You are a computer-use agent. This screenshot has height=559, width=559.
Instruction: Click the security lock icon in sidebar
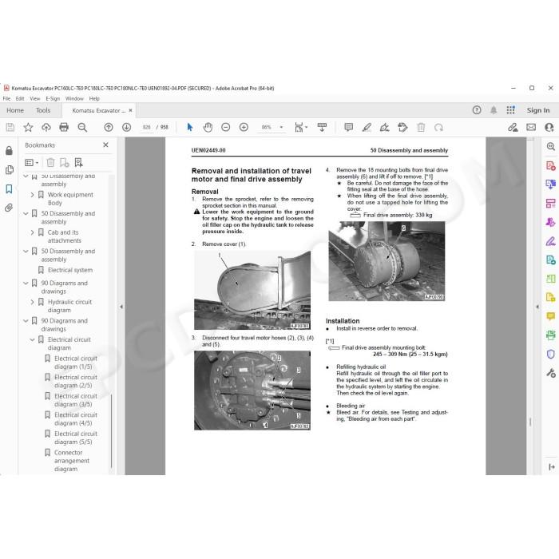(x=10, y=150)
